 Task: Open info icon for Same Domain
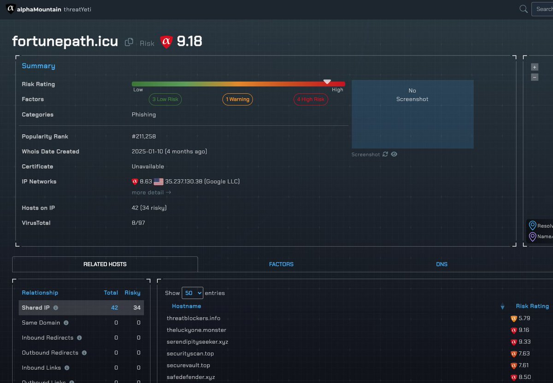point(66,323)
